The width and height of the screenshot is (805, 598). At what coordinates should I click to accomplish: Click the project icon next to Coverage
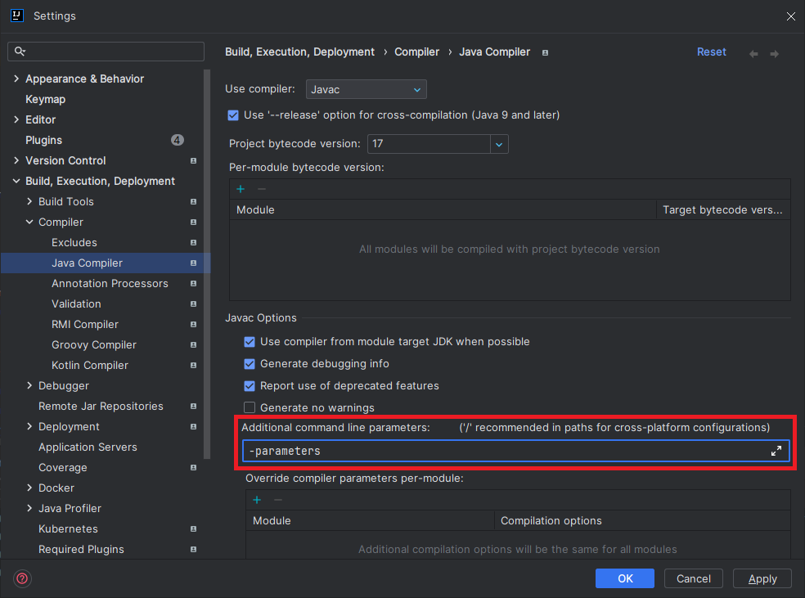[194, 468]
